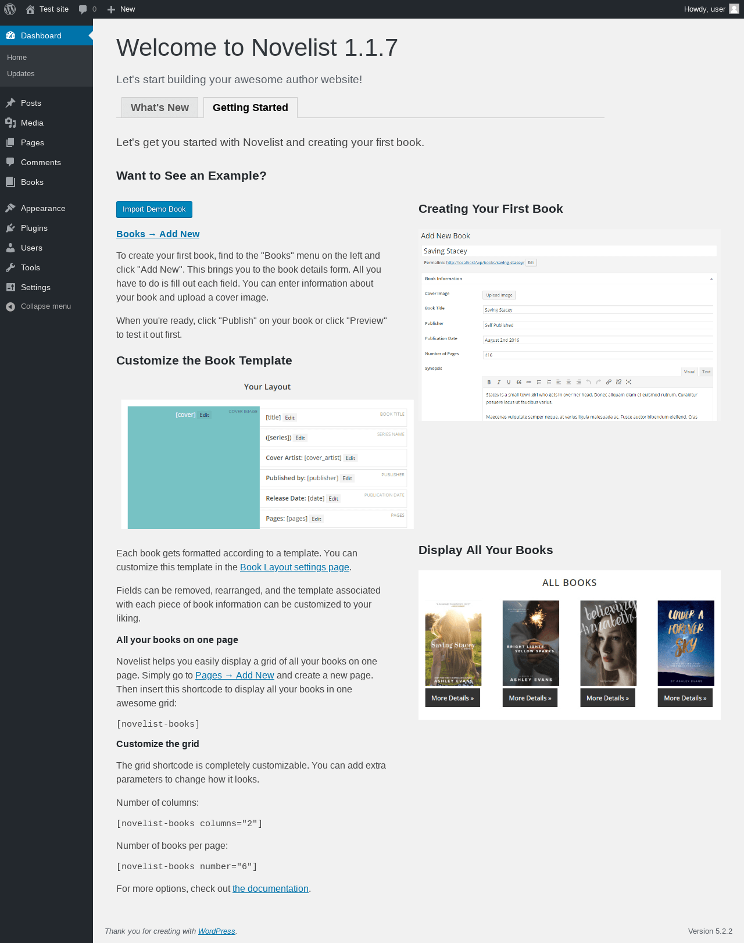
Task: Click the Users person icon
Action: click(x=10, y=248)
